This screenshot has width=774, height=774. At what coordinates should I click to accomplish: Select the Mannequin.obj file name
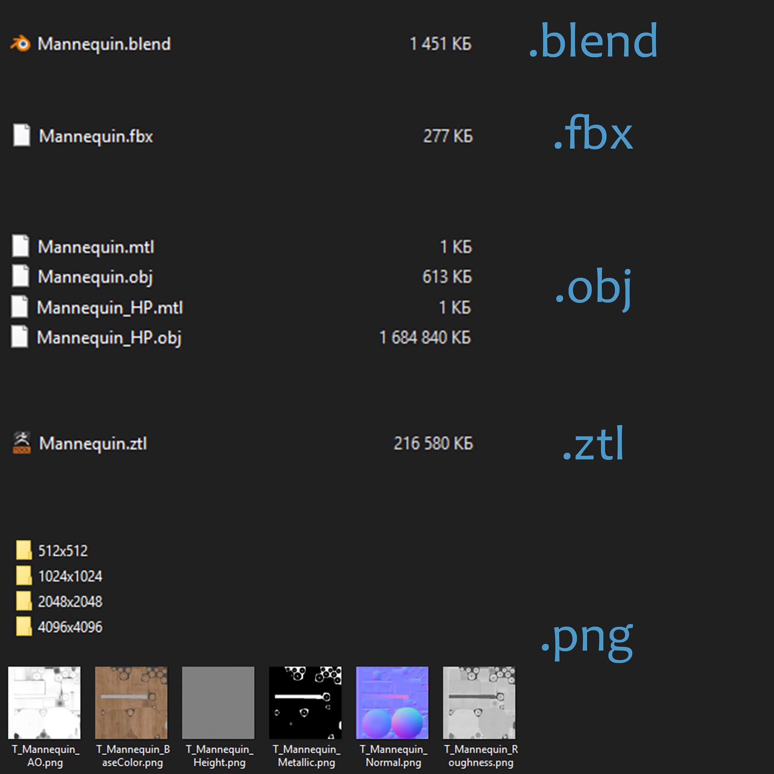(95, 277)
